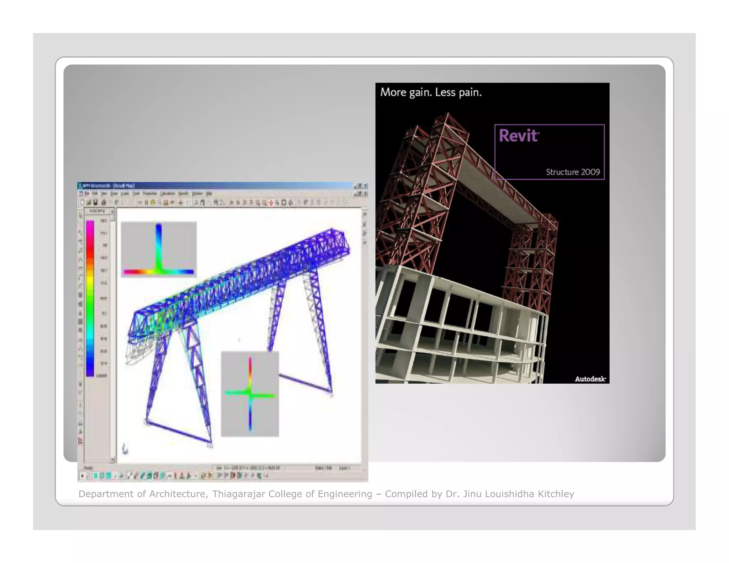Click the purple Revit logo box
The image size is (729, 563).
pos(550,152)
